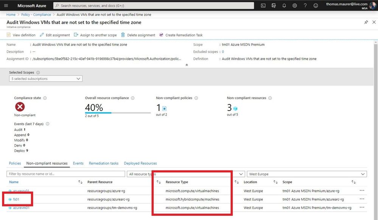Image resolution: width=378 pixels, height=220 pixels.
Task: Click resourcegroups/azure-rg cell
Action: pyautogui.click(x=106, y=191)
